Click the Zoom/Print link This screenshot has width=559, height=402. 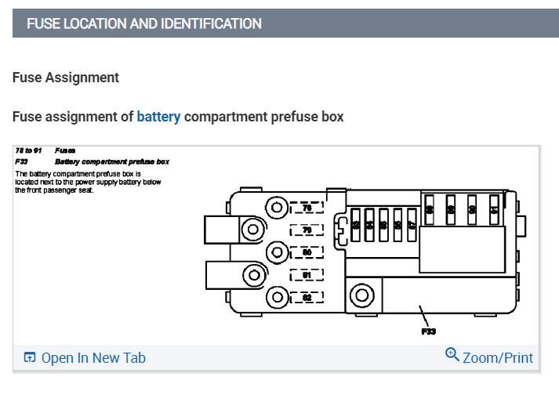coord(489,357)
